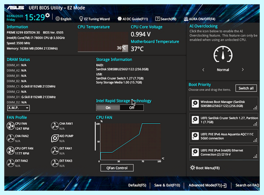Click the Search question mark icon
Image resolution: width=264 pixels, height=195 pixels.
point(158,18)
